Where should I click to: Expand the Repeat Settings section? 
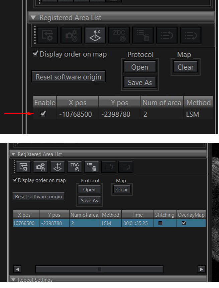[13, 280]
